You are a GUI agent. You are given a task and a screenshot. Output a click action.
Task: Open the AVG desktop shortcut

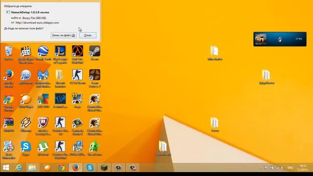(43, 101)
